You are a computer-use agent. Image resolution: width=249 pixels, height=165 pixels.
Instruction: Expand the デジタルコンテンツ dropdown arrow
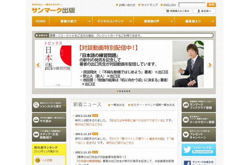coord(131,21)
